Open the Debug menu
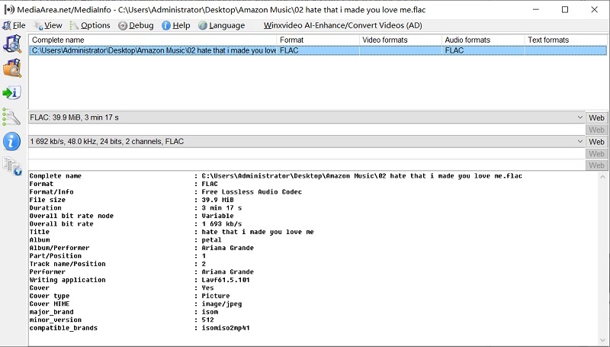 [x=136, y=26]
